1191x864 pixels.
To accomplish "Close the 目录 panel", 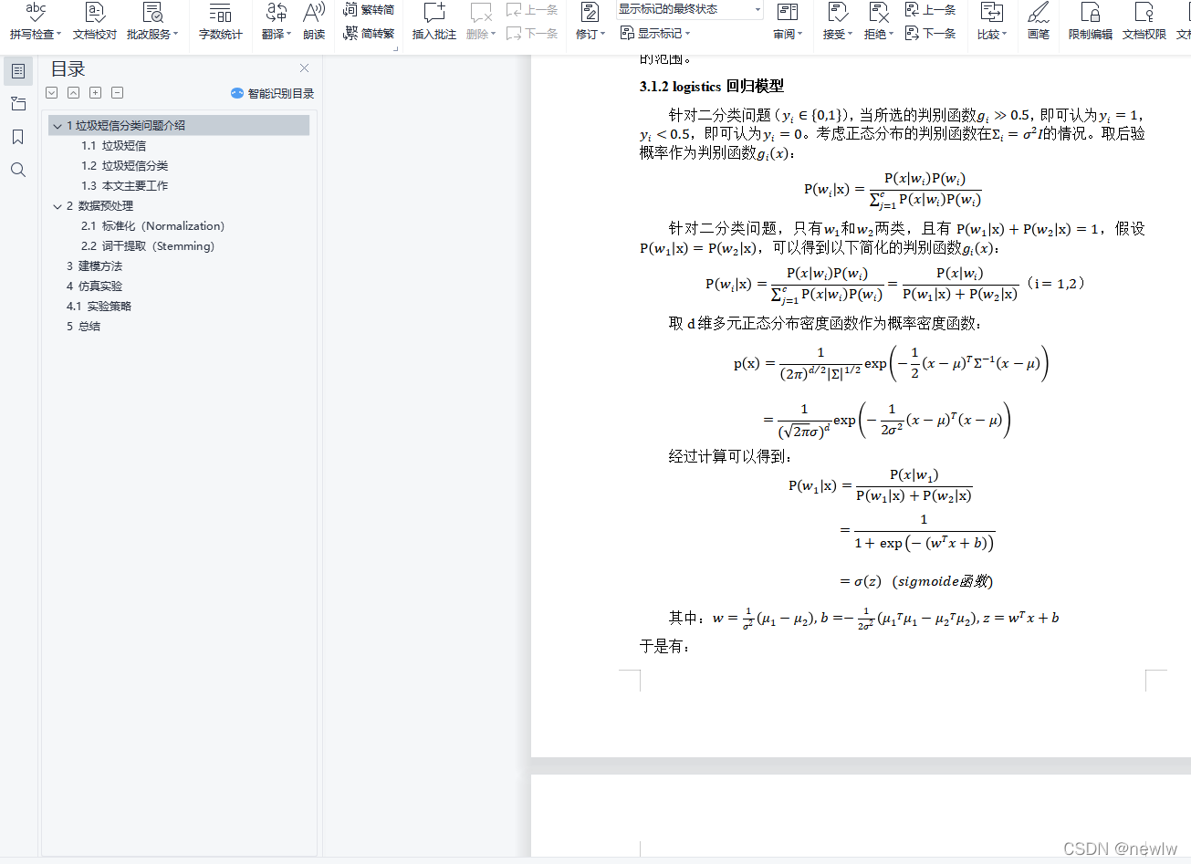I will click(305, 68).
